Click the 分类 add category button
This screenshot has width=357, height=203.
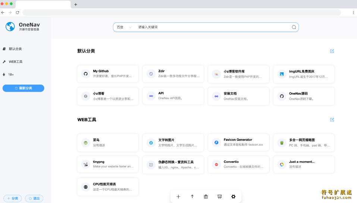pyautogui.click(x=13, y=199)
